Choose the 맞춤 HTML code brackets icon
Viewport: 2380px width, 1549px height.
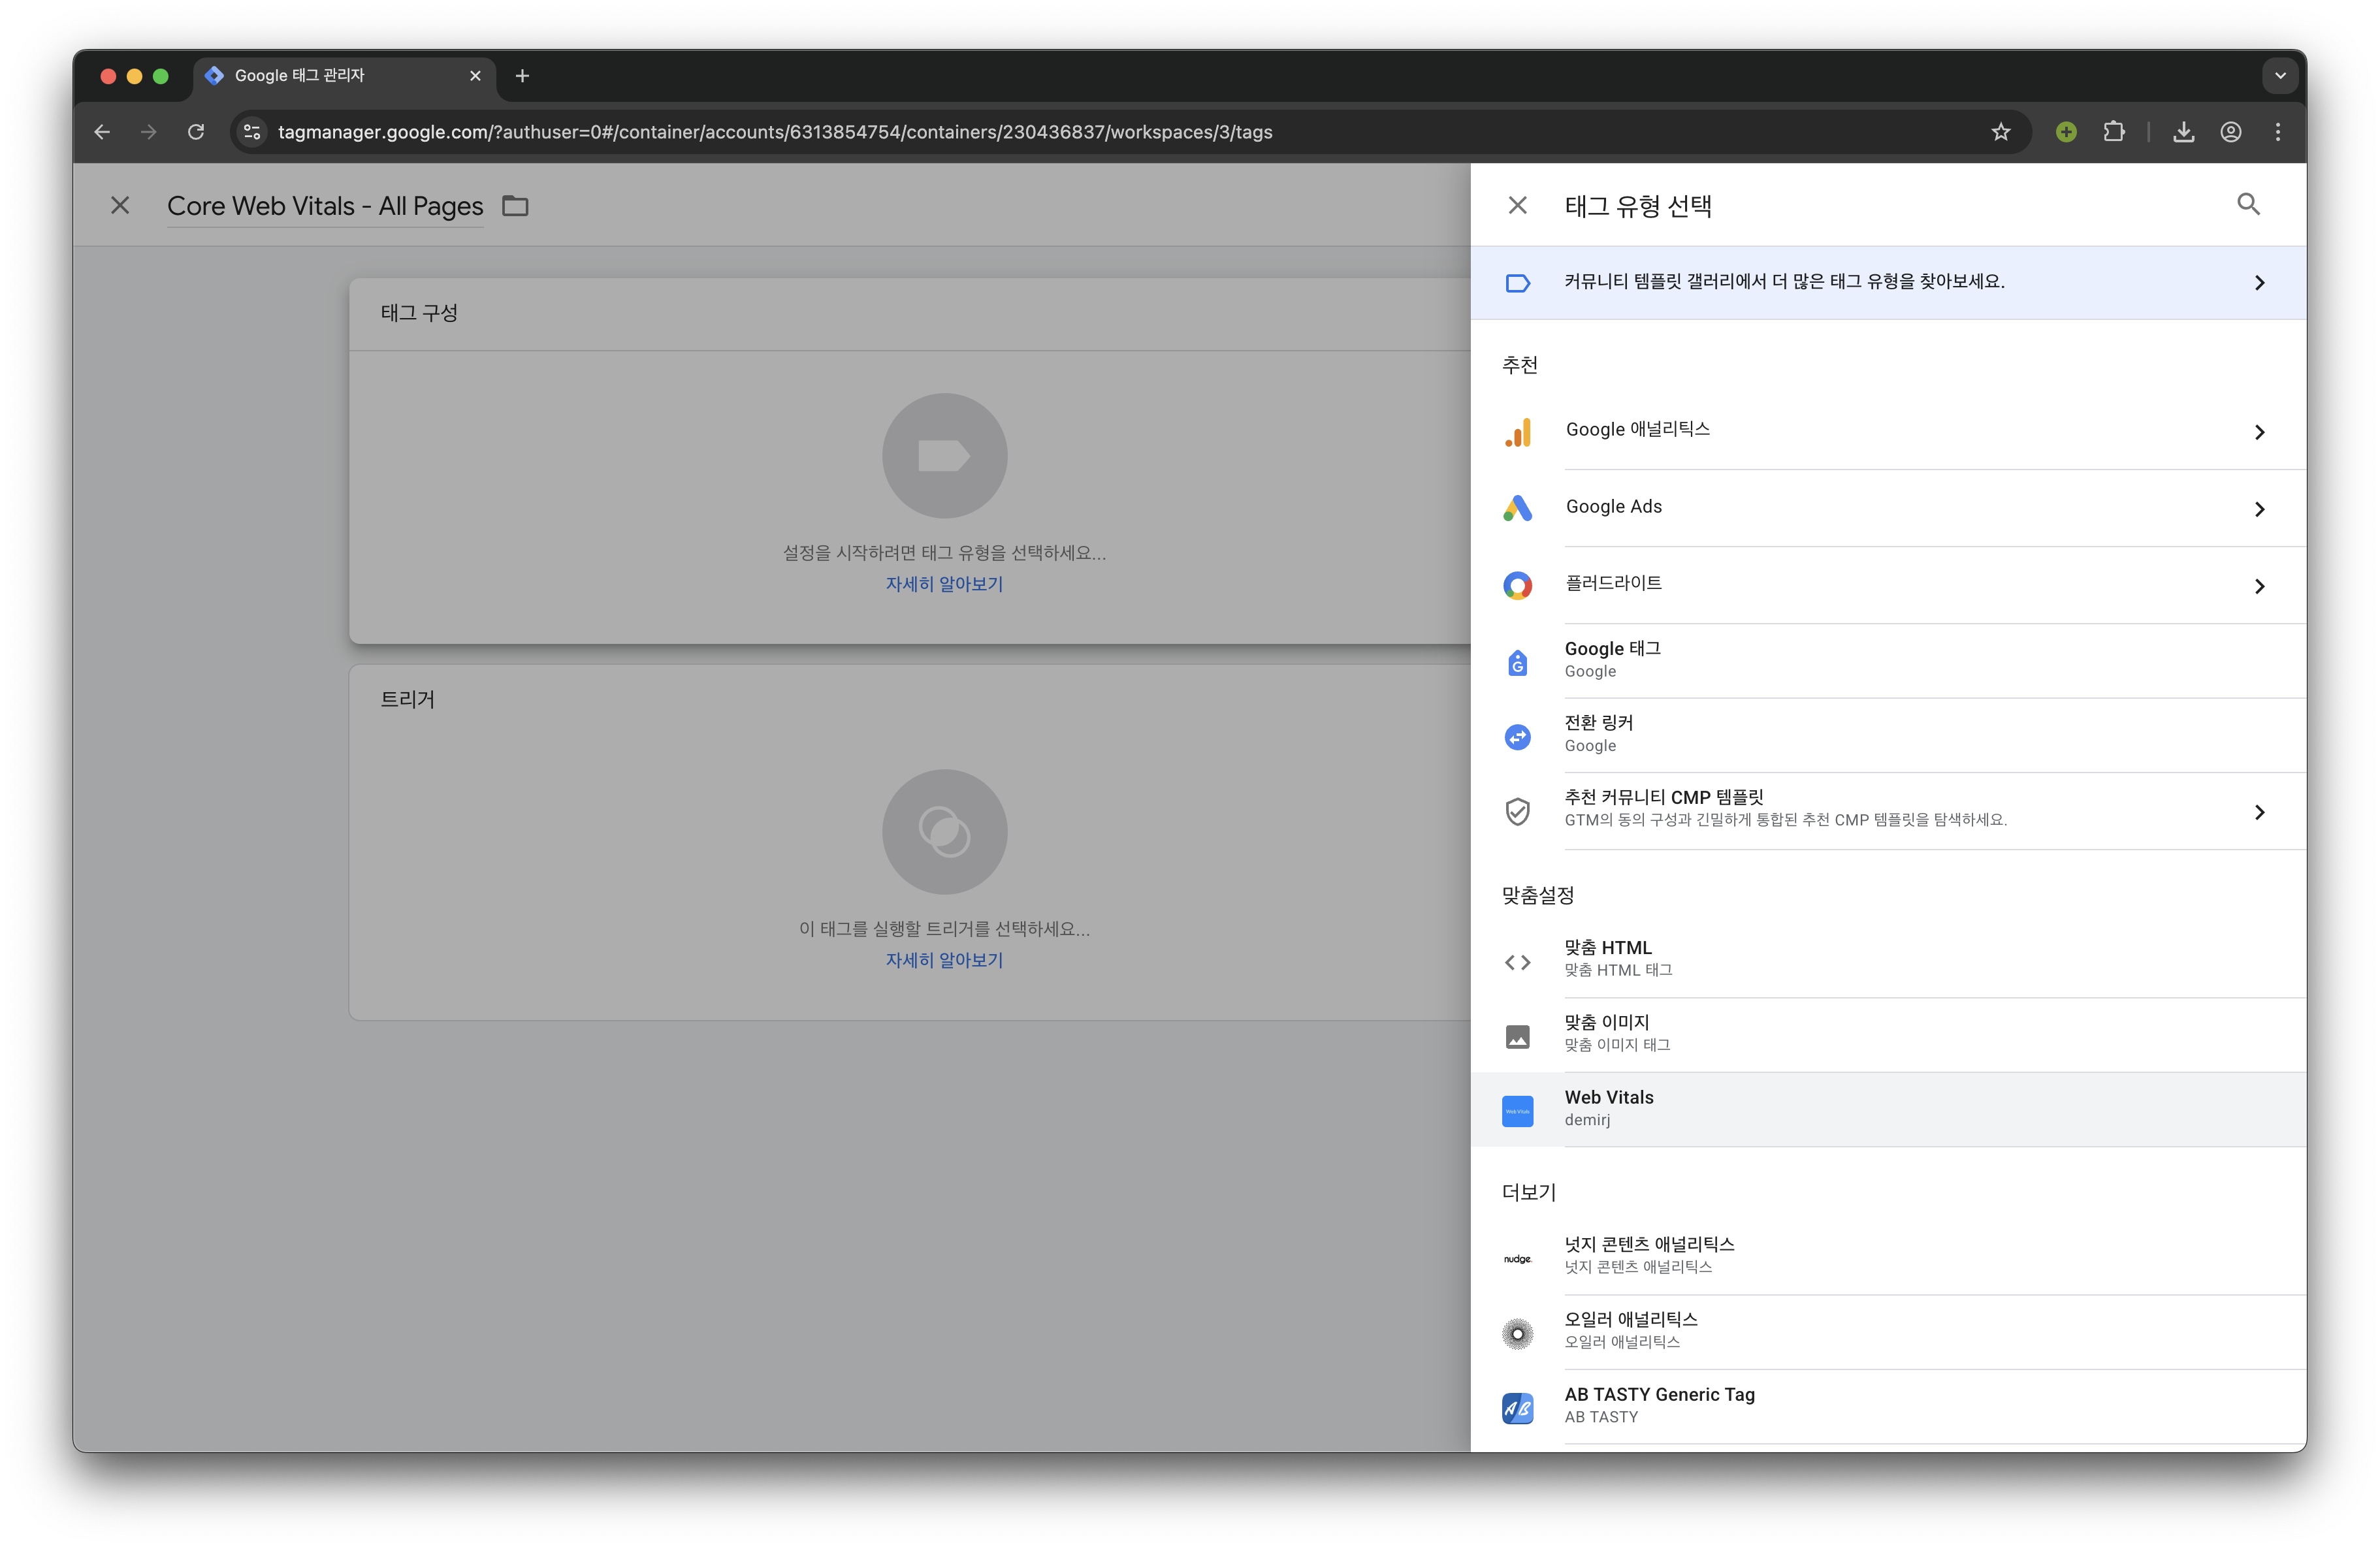point(1517,961)
